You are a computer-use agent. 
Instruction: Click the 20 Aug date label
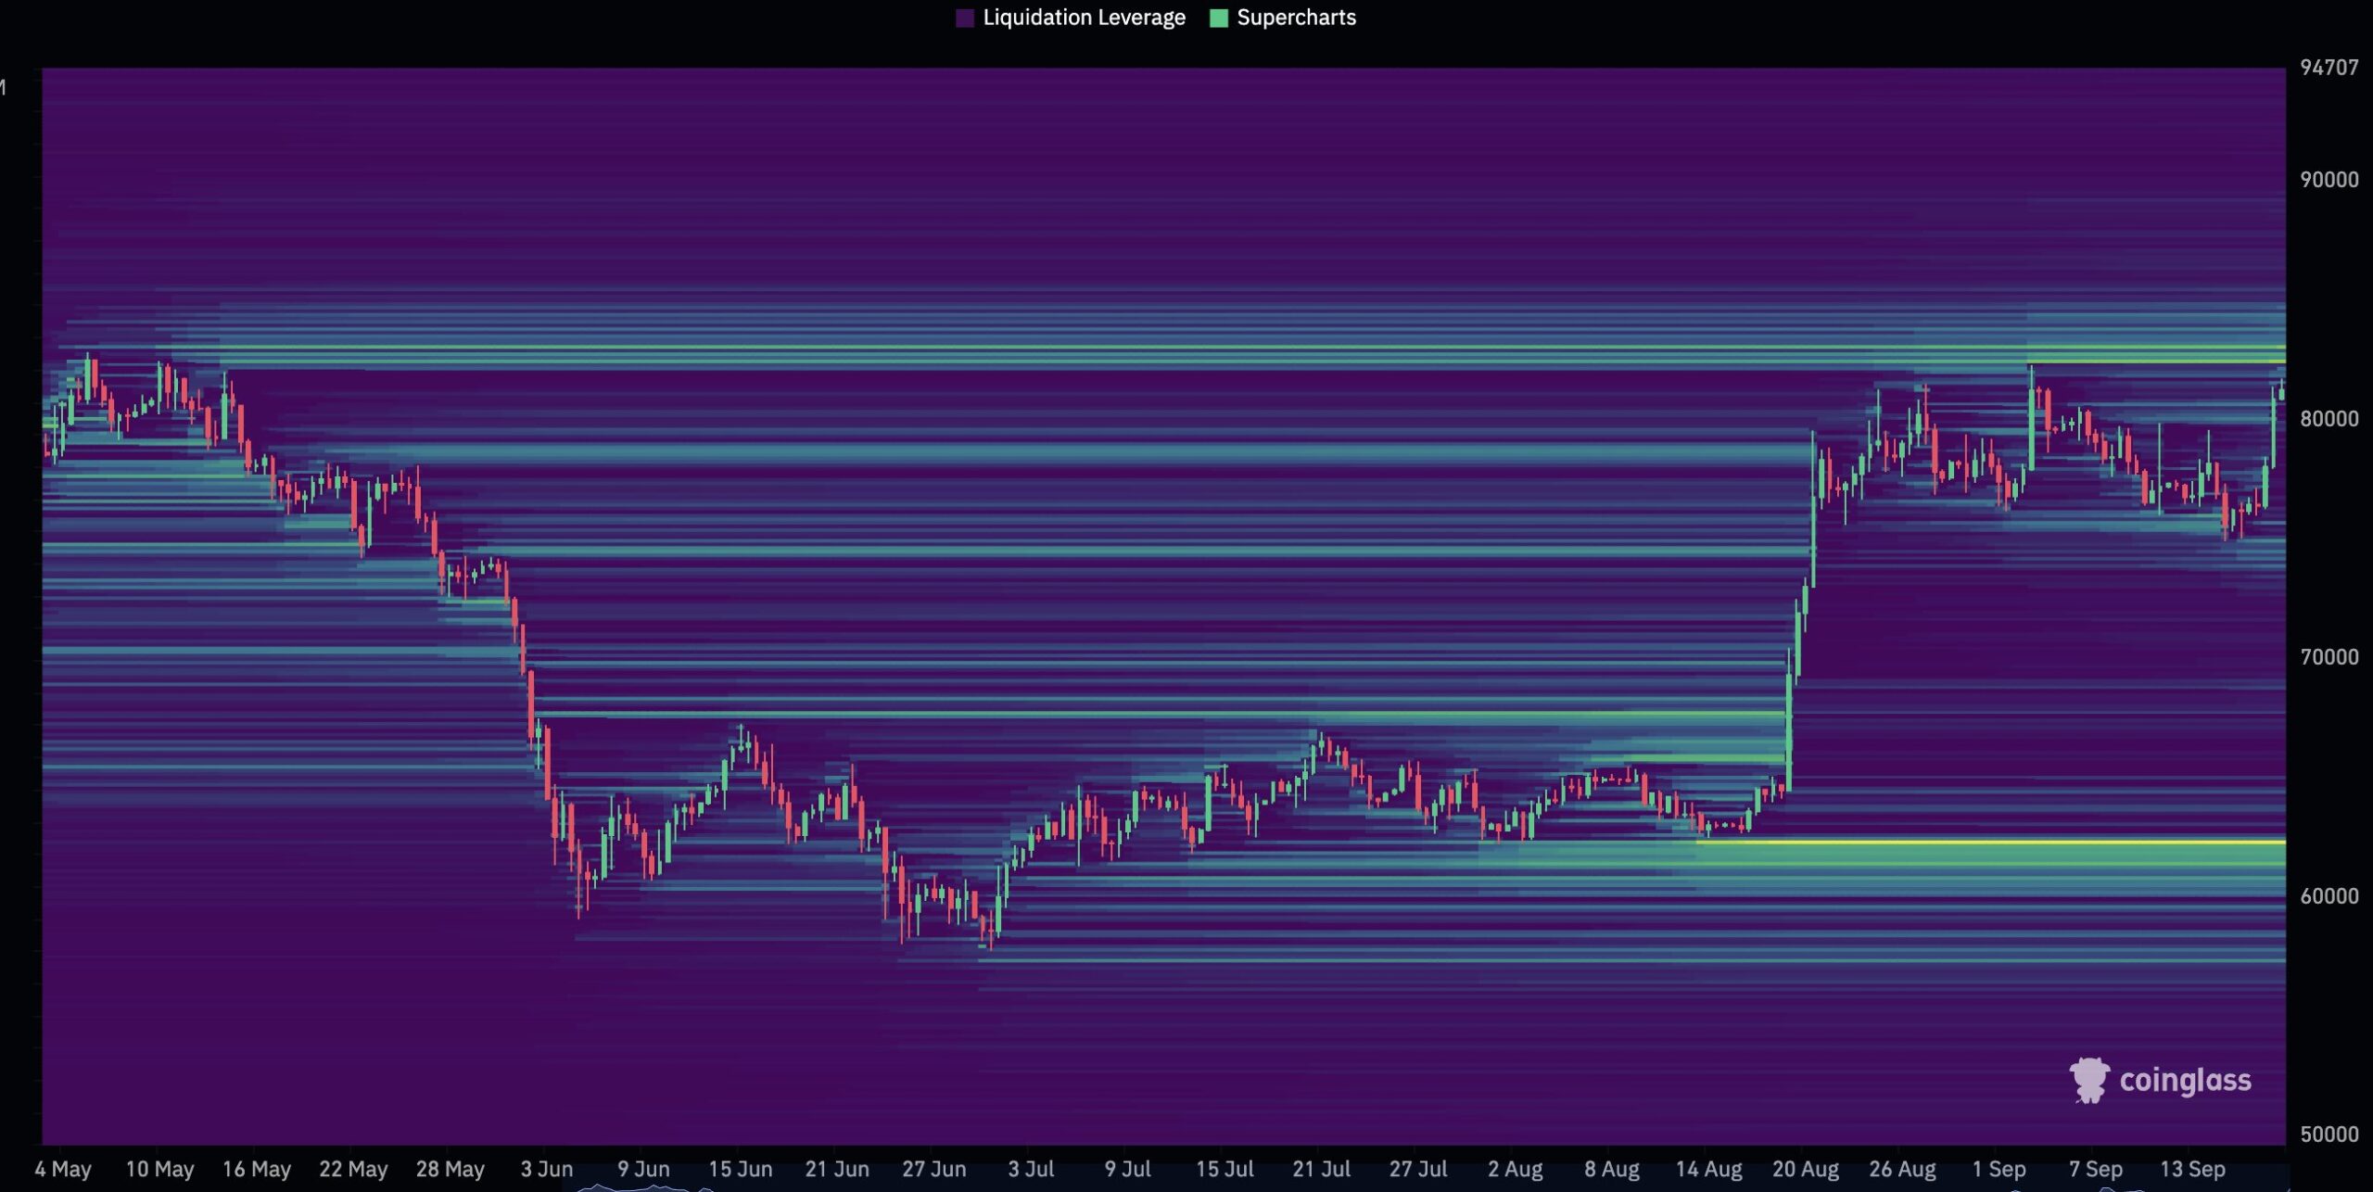coord(1806,1169)
